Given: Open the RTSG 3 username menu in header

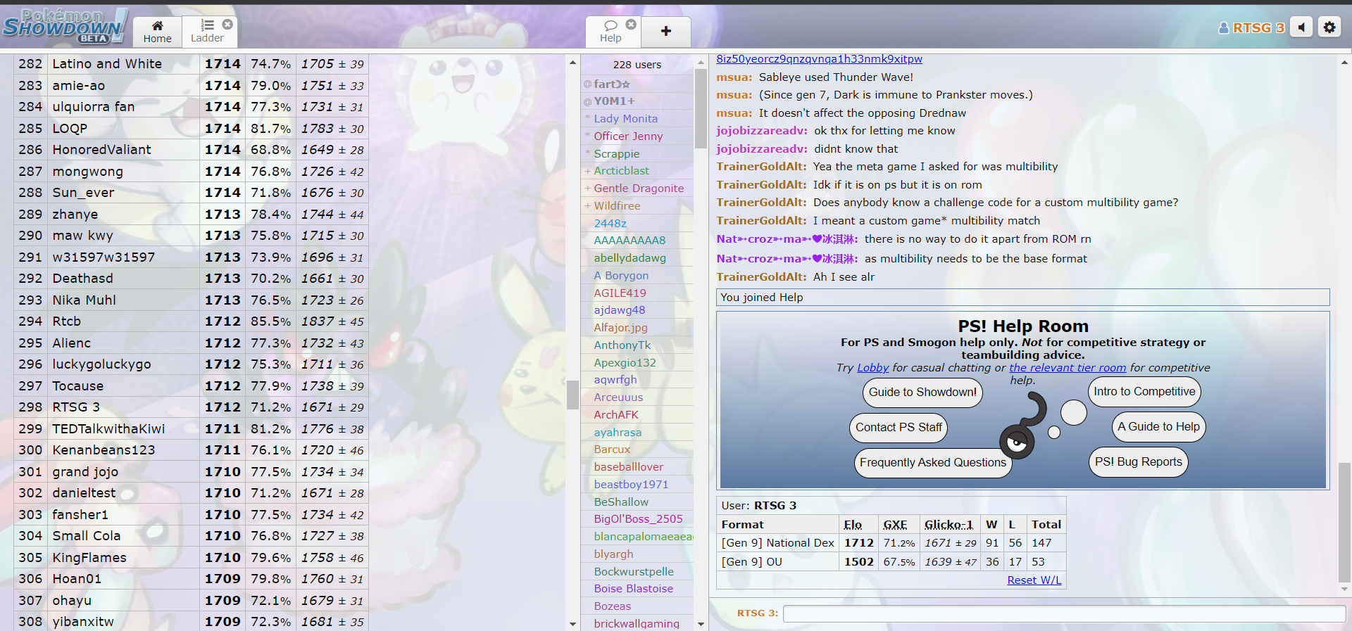Looking at the screenshot, I should coord(1251,27).
